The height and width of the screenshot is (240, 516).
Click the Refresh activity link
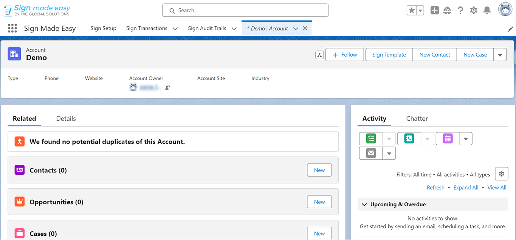point(435,188)
